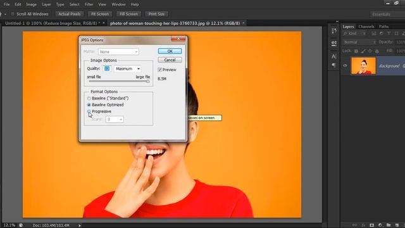This screenshot has width=405, height=228.
Task: Click the 12.1% zoom field in status bar
Action: tap(9, 225)
